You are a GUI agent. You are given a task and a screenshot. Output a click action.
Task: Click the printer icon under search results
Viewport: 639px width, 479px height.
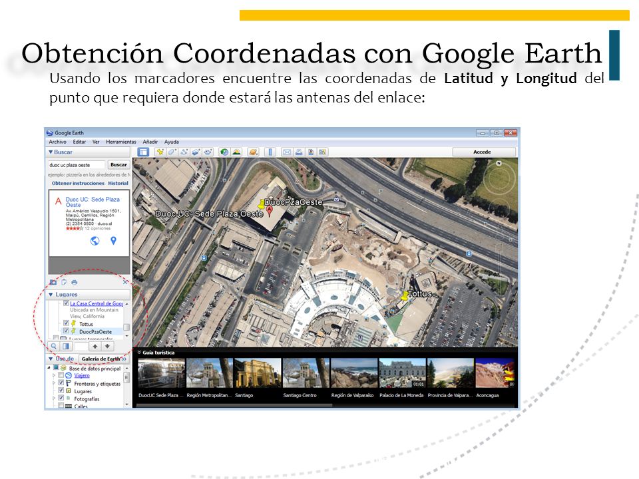[x=74, y=282]
